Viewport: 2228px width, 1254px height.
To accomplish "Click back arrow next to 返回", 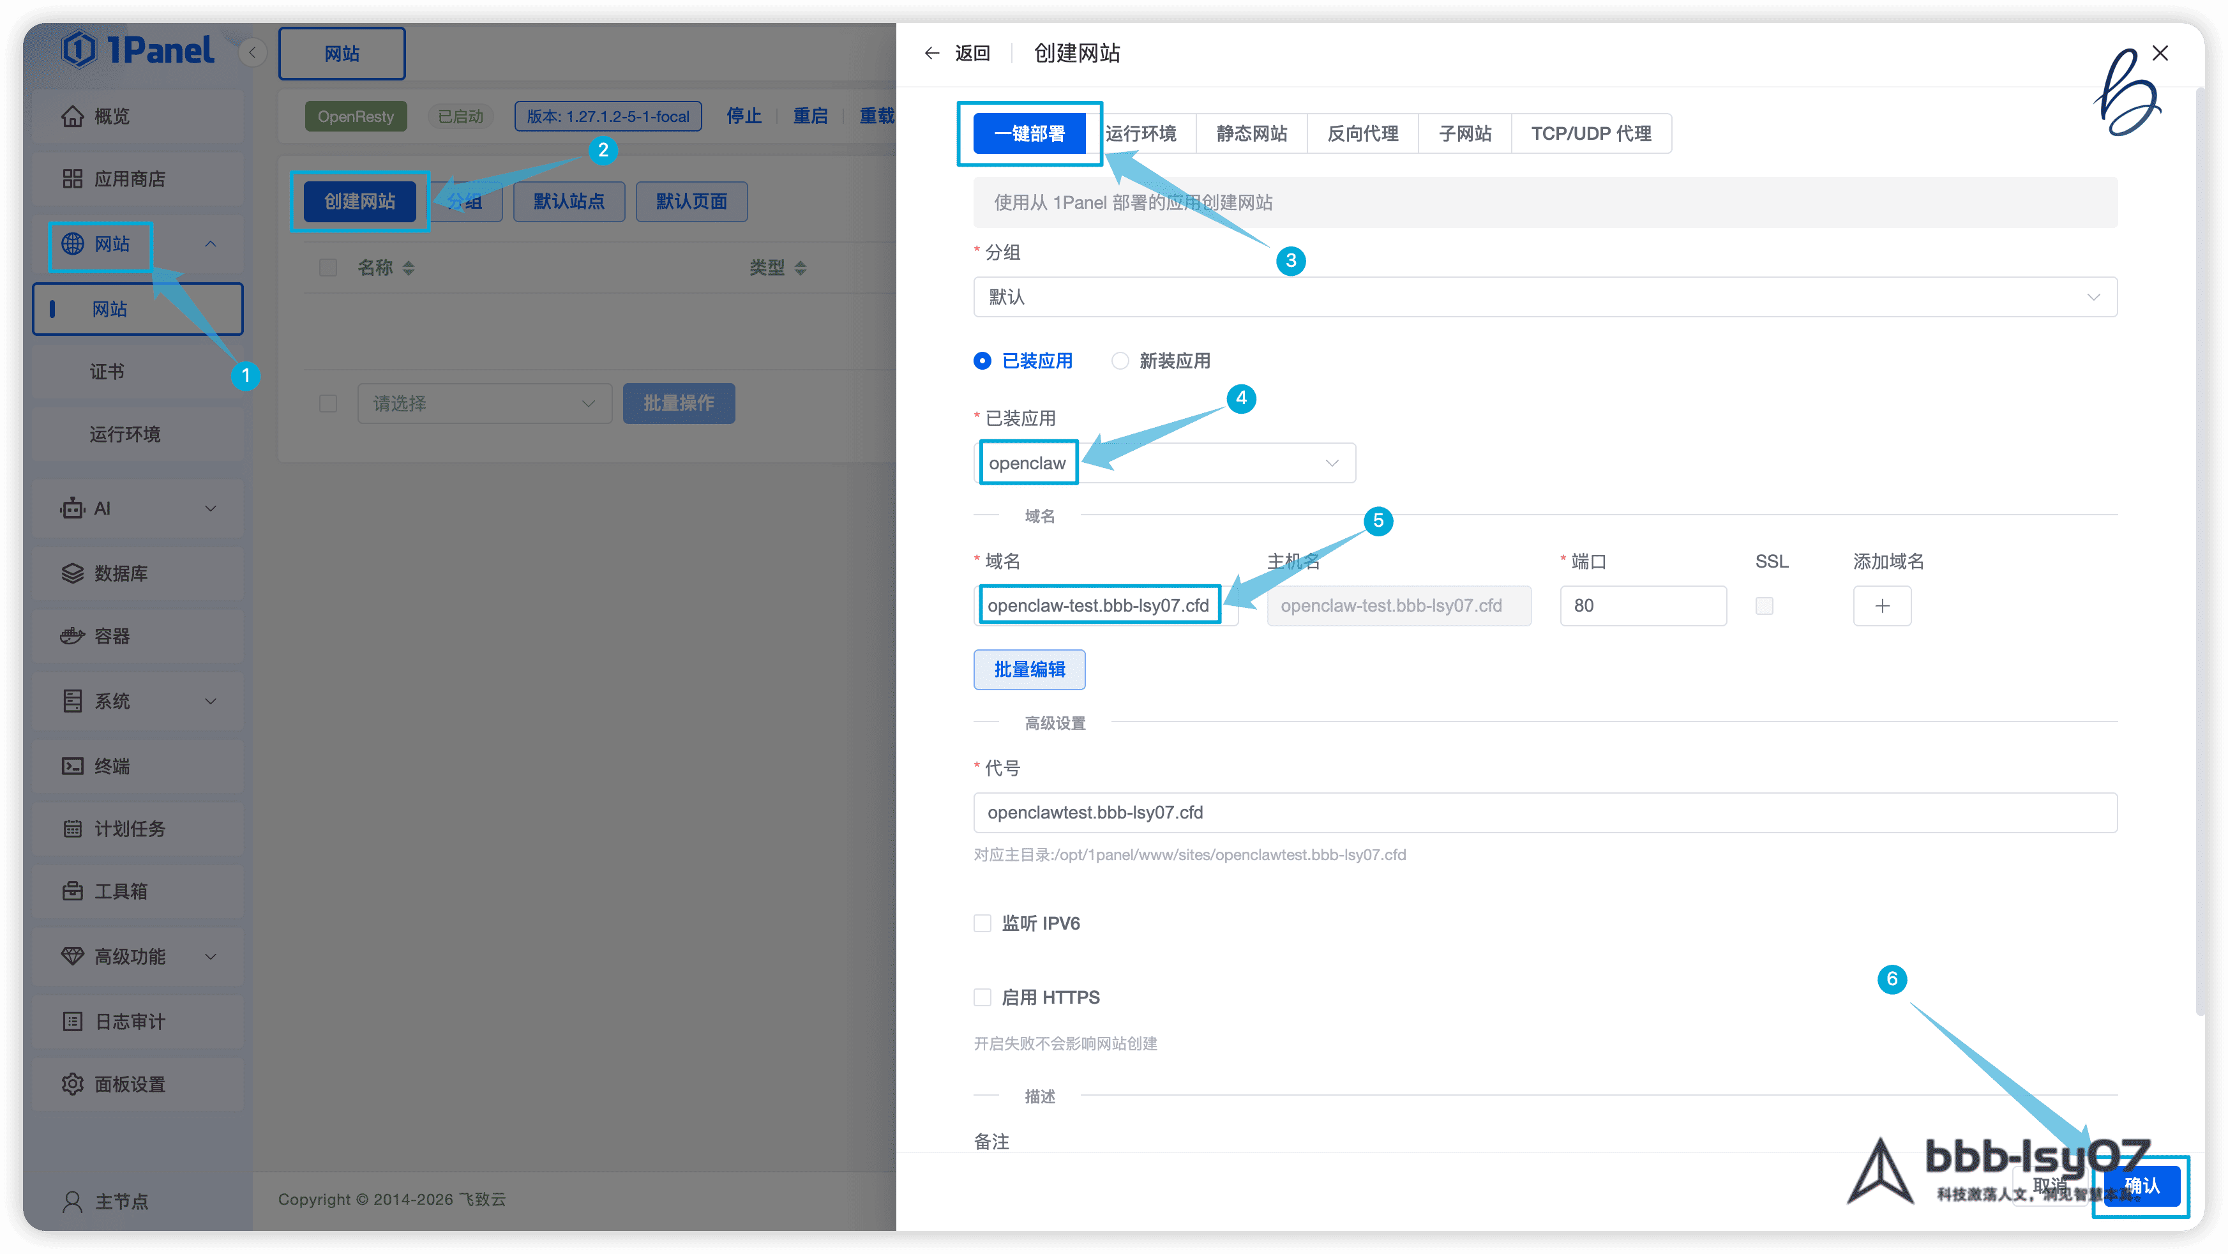I will (931, 54).
